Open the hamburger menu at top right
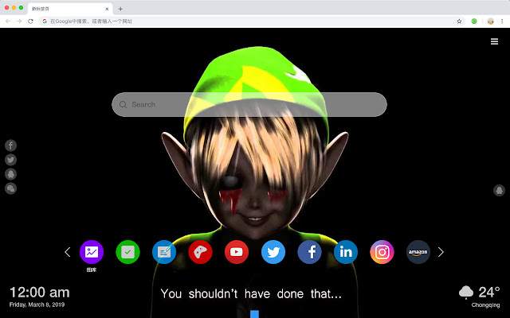510x318 pixels. tap(494, 41)
